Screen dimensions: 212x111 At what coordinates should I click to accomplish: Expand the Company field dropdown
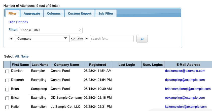tap(42, 39)
